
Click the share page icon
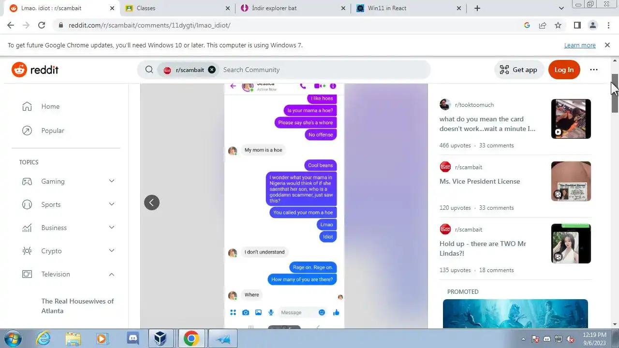coord(543,25)
